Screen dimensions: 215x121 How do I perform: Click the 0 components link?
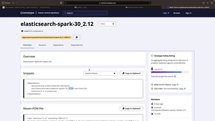point(37,31)
